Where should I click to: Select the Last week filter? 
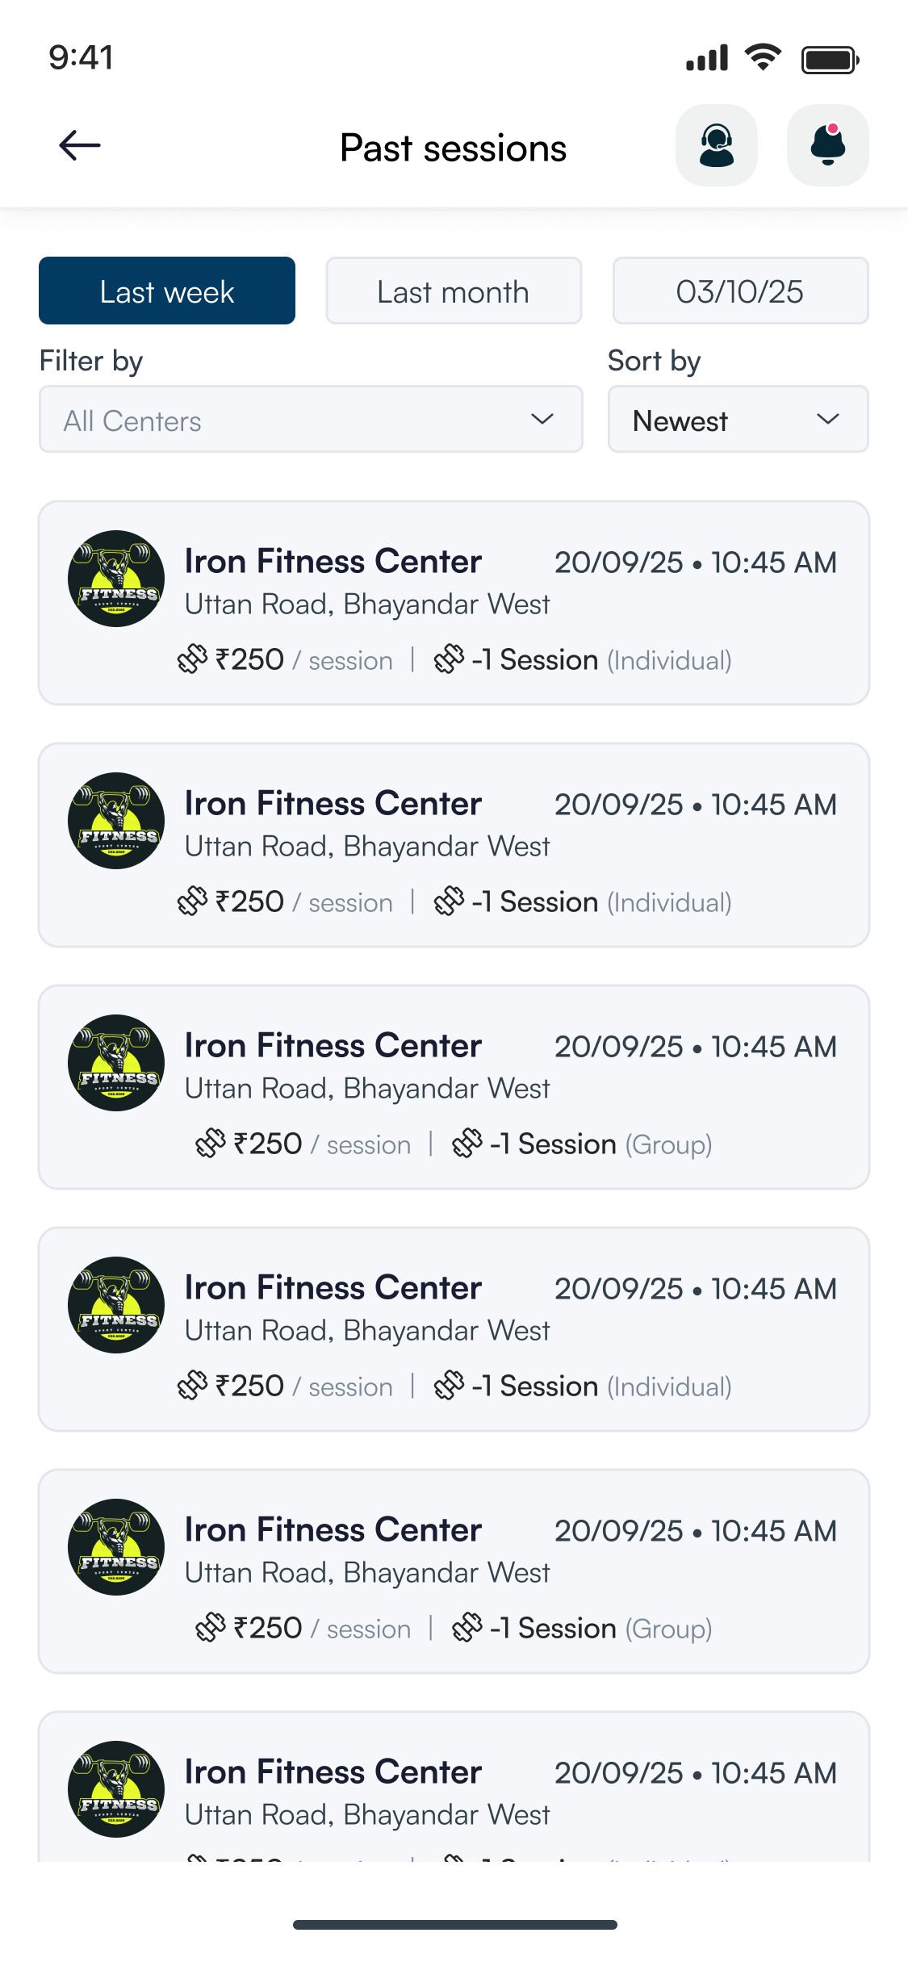tap(167, 291)
